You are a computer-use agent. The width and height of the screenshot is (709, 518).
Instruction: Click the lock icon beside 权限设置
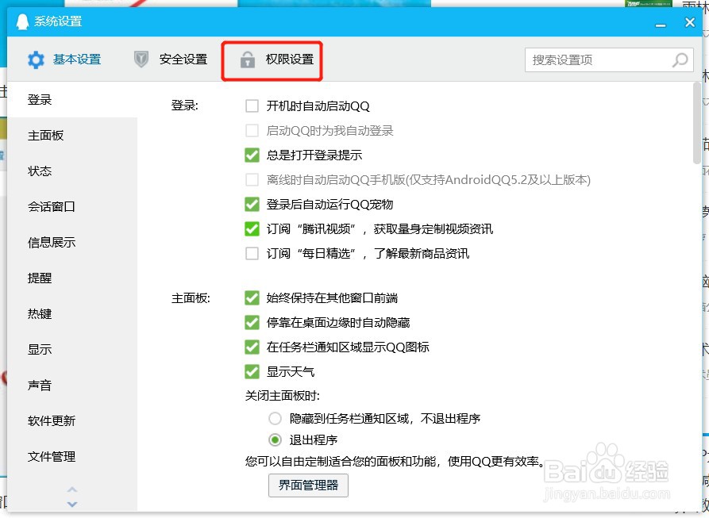coord(248,59)
